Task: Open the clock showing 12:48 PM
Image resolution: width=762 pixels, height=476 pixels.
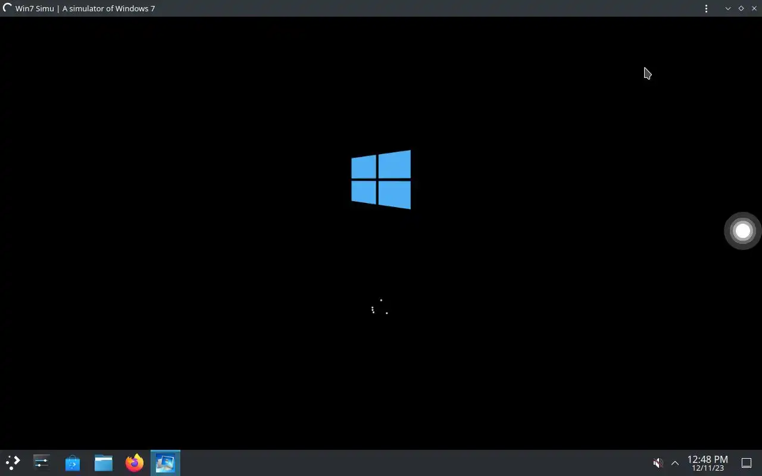Action: click(708, 463)
